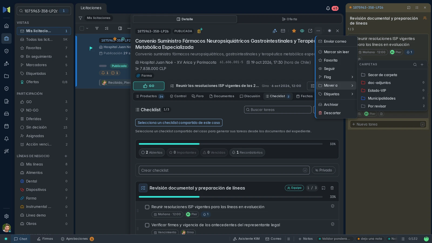Image resolution: width=432 pixels, height=243 pixels.
Task: Open the filter funnel in Licitaciones list
Action: [80, 18]
